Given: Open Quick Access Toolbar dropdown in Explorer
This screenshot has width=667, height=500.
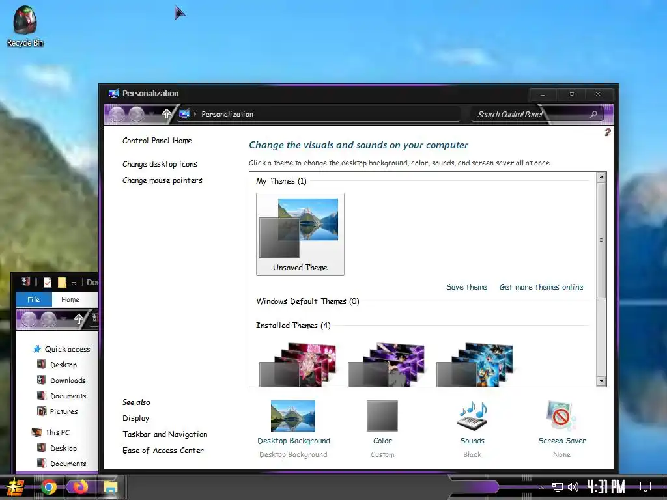Looking at the screenshot, I should [74, 283].
